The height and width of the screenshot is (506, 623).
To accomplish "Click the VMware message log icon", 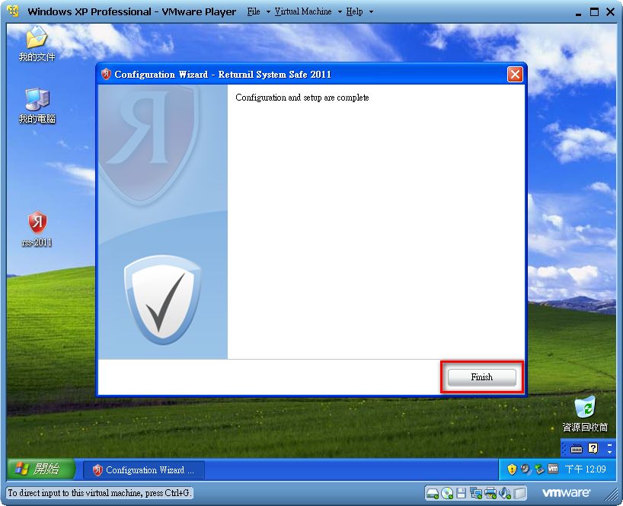I will pos(519,493).
